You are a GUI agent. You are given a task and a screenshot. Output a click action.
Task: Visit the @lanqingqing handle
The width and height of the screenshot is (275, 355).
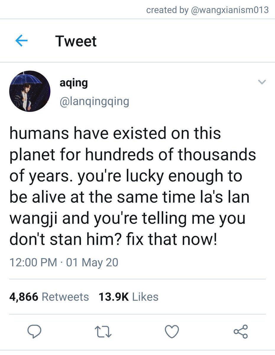94,101
